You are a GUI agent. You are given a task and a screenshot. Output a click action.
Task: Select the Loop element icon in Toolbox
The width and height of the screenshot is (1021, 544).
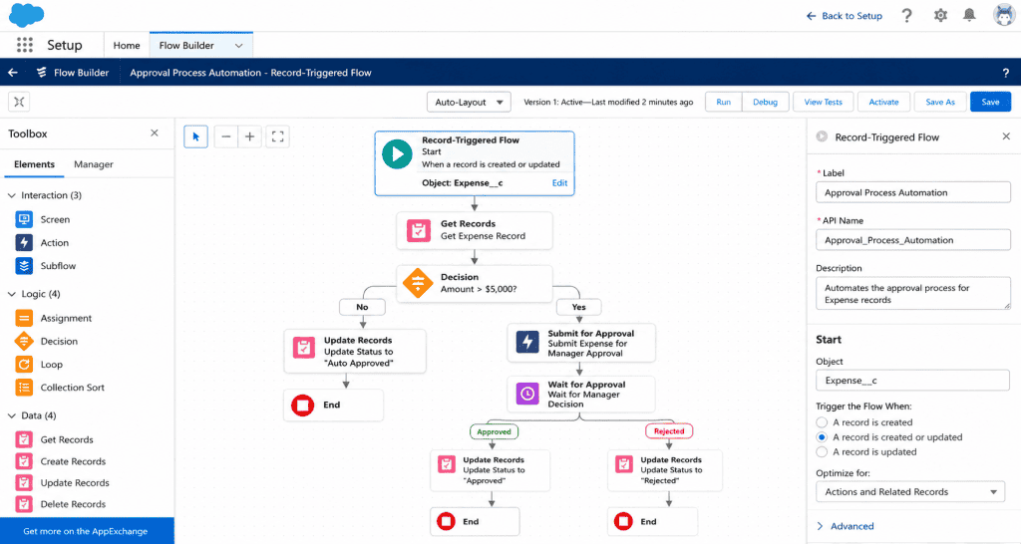click(24, 365)
